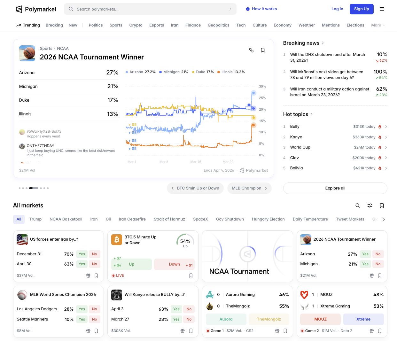Select the NCAA Basketball filter tab
Screen dimensions: 397x341
pos(66,219)
